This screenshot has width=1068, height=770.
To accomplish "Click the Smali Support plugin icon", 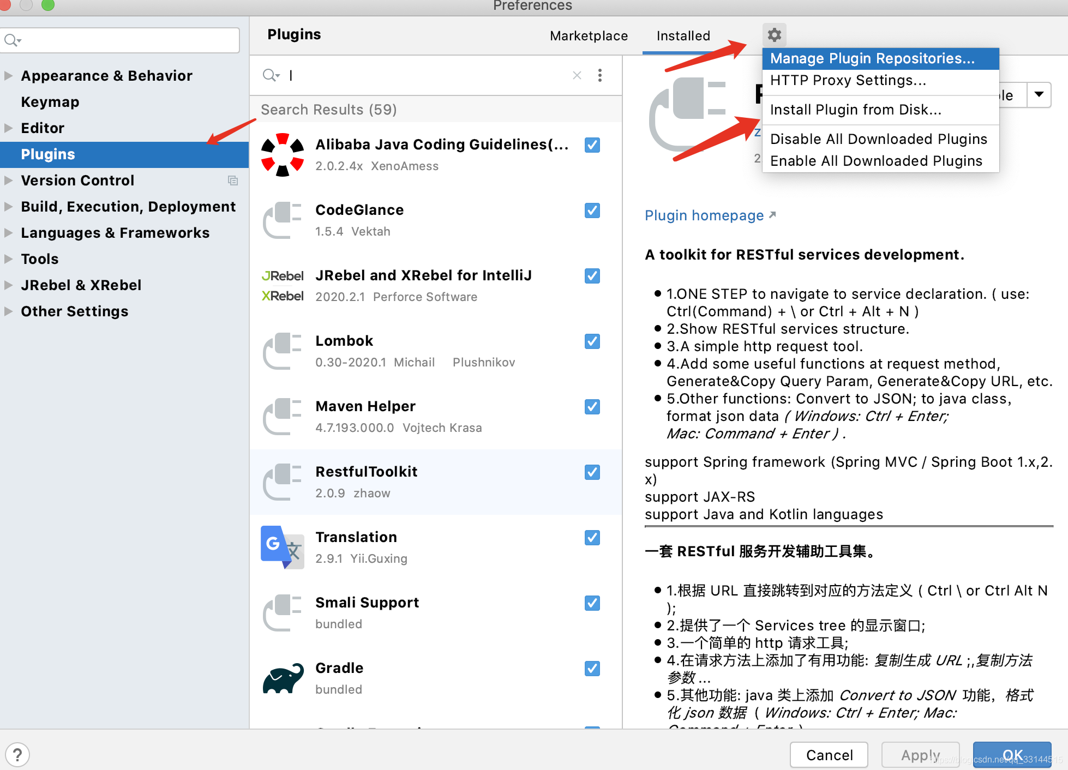I will coord(283,613).
